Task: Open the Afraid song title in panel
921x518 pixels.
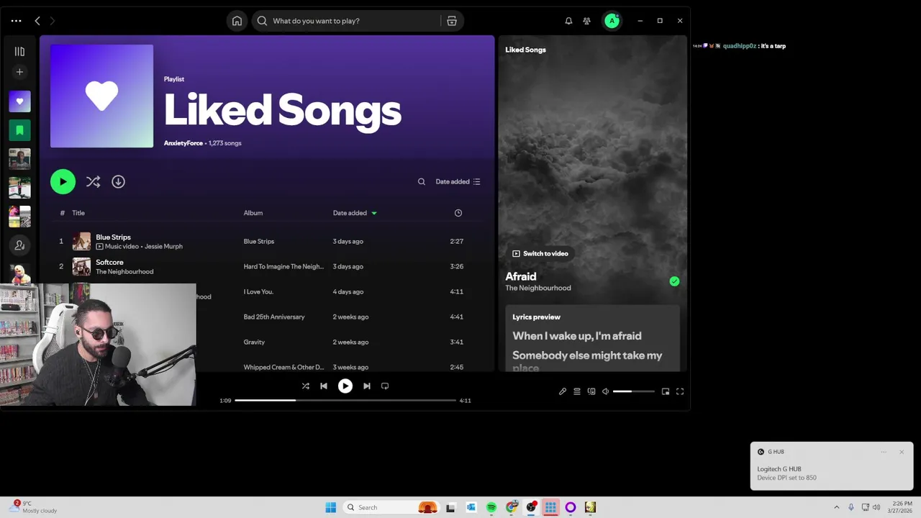Action: click(x=521, y=276)
